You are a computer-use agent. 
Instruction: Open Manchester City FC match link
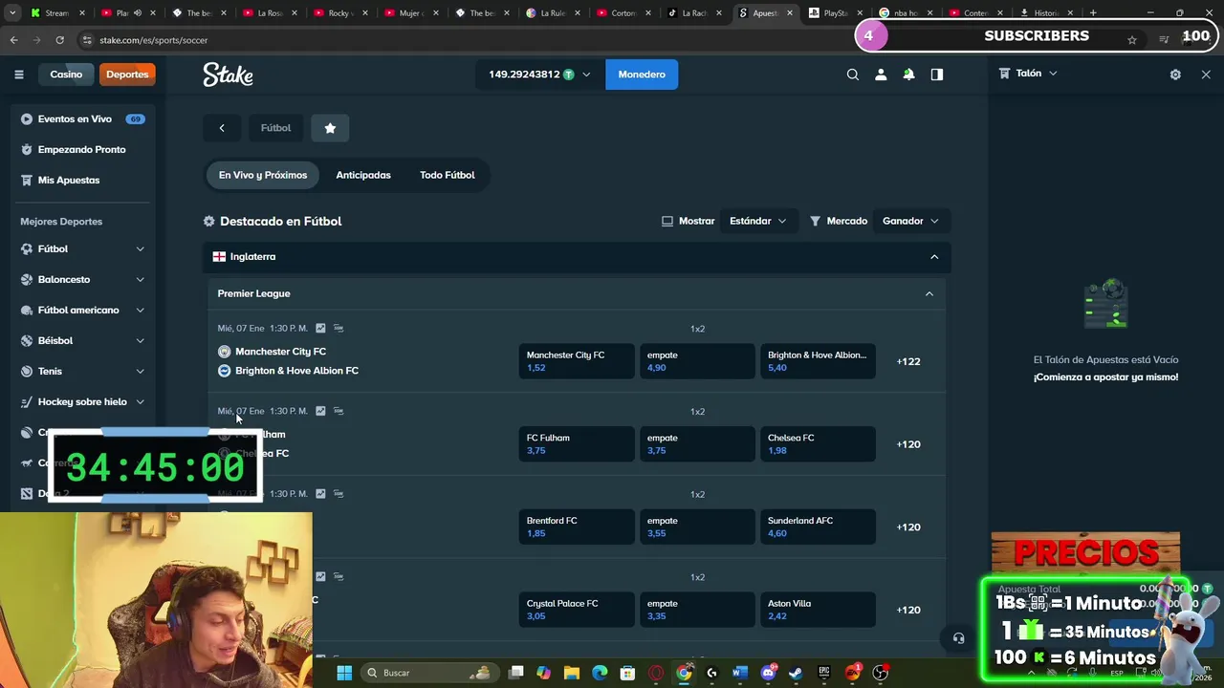(280, 352)
